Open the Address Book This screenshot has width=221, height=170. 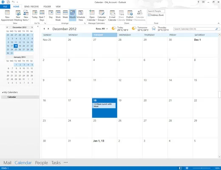coord(156,15)
